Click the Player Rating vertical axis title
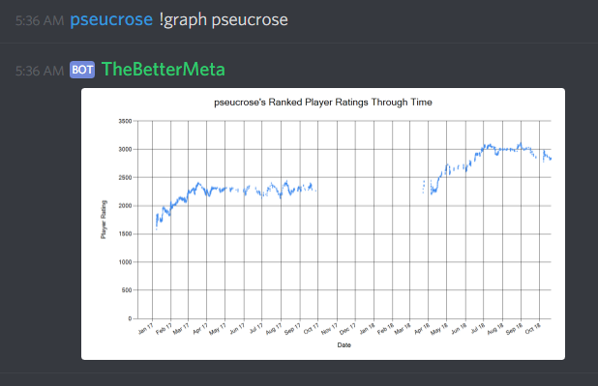The width and height of the screenshot is (598, 386). (x=104, y=220)
